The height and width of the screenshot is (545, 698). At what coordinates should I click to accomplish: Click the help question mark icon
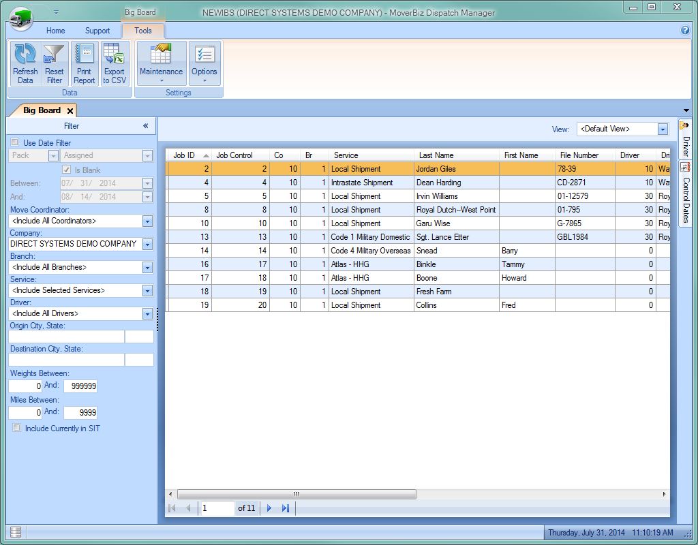click(685, 31)
